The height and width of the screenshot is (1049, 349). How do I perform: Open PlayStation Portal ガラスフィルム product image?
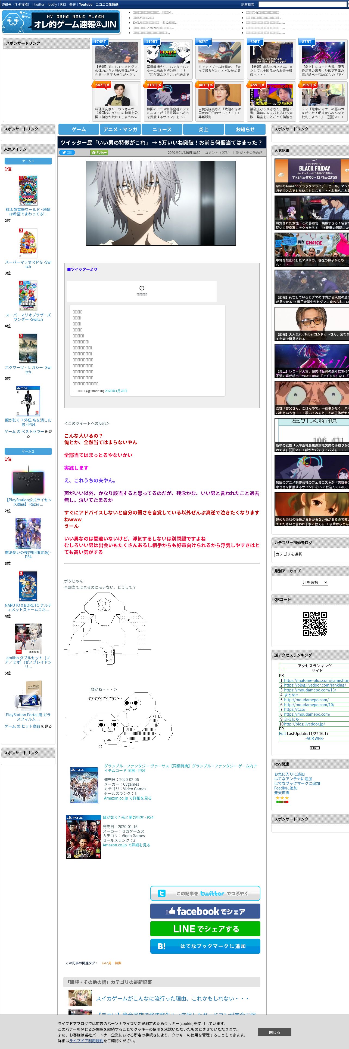point(28,696)
